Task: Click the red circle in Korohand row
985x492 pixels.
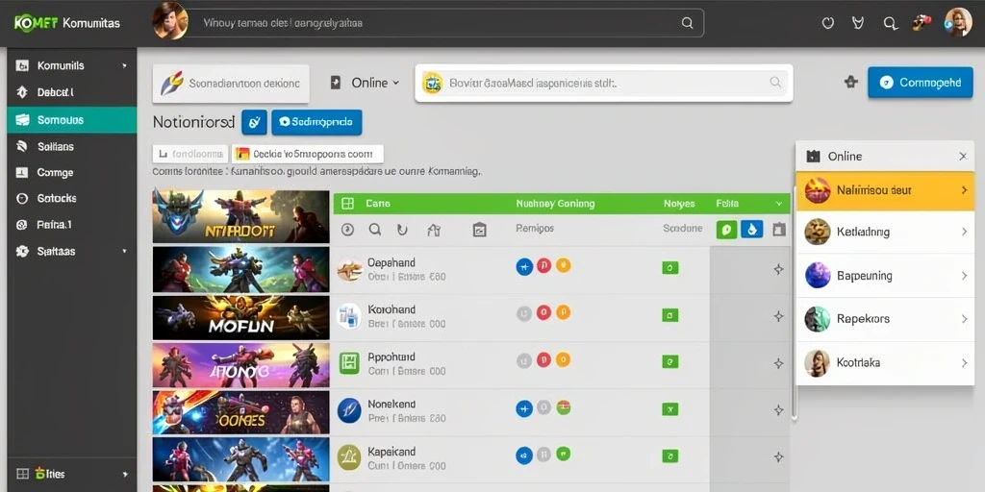Action: [544, 312]
